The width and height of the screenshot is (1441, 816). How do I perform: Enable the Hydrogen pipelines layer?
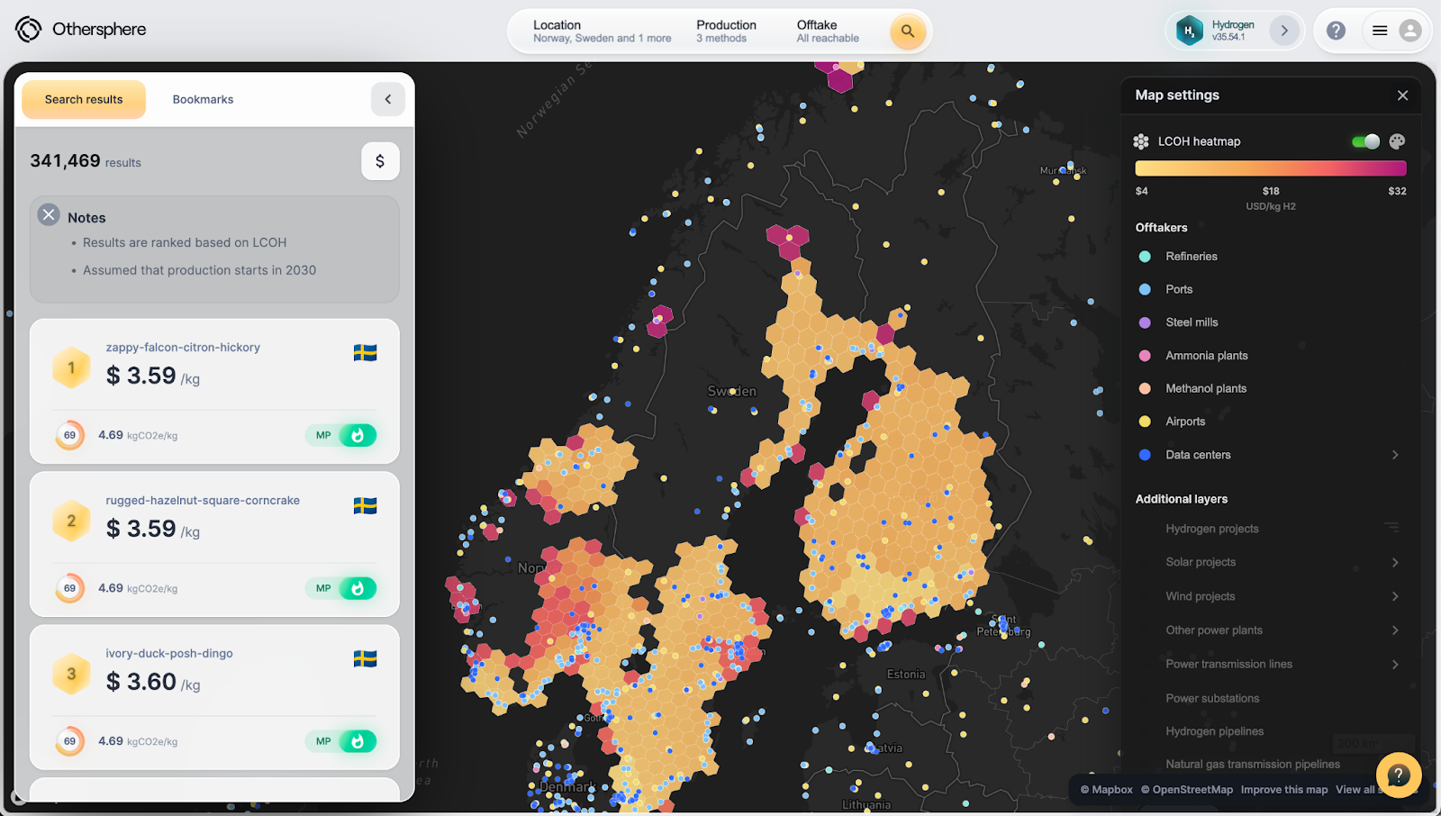click(1214, 731)
